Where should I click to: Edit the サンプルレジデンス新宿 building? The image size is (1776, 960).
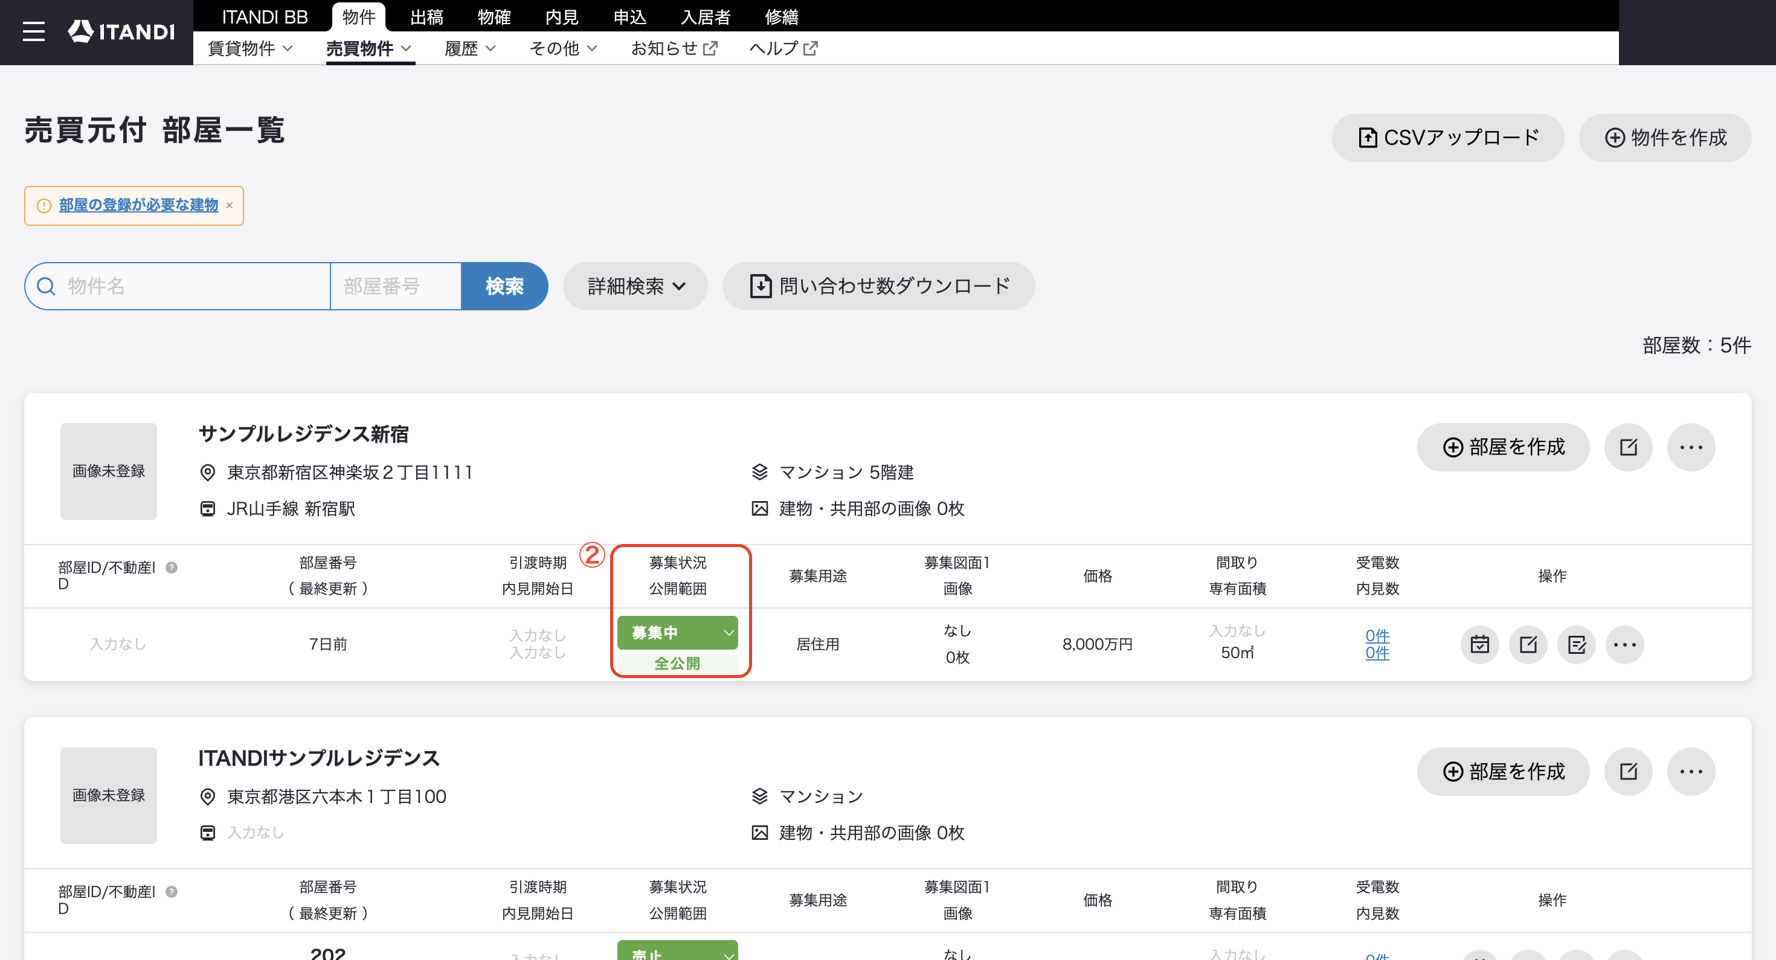click(1628, 447)
